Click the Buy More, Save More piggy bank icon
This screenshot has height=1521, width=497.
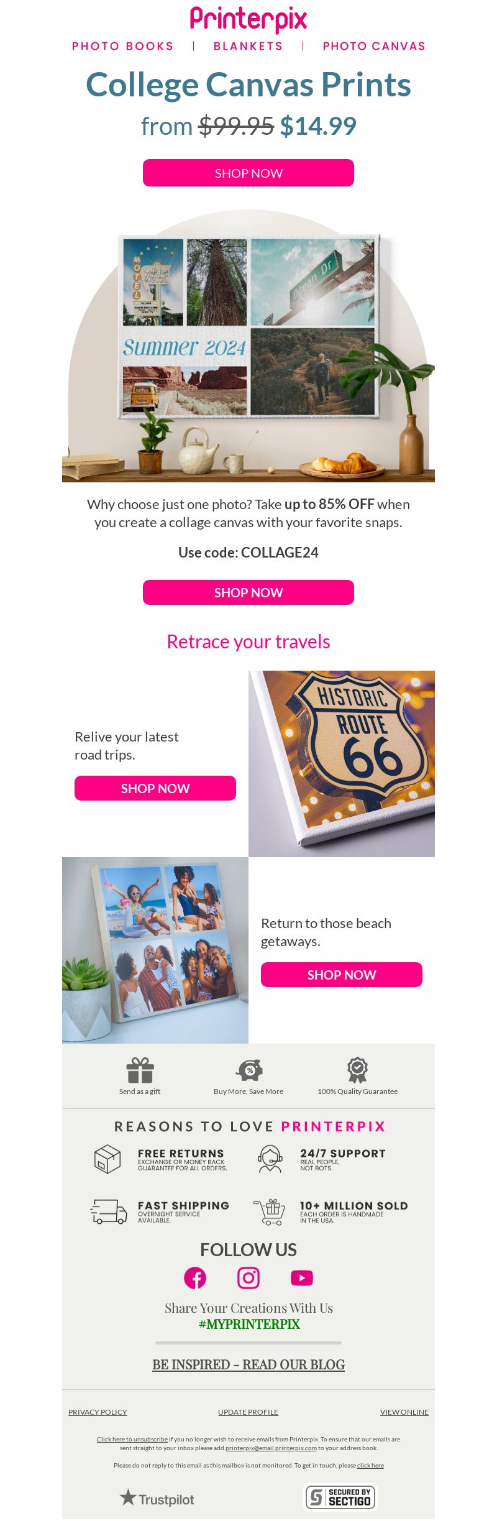249,1070
